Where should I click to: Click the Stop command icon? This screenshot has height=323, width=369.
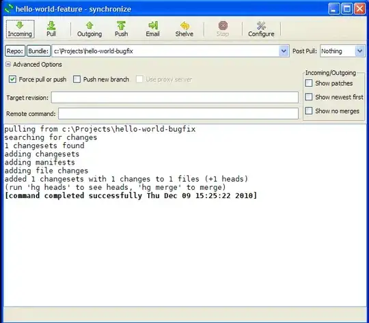click(223, 29)
